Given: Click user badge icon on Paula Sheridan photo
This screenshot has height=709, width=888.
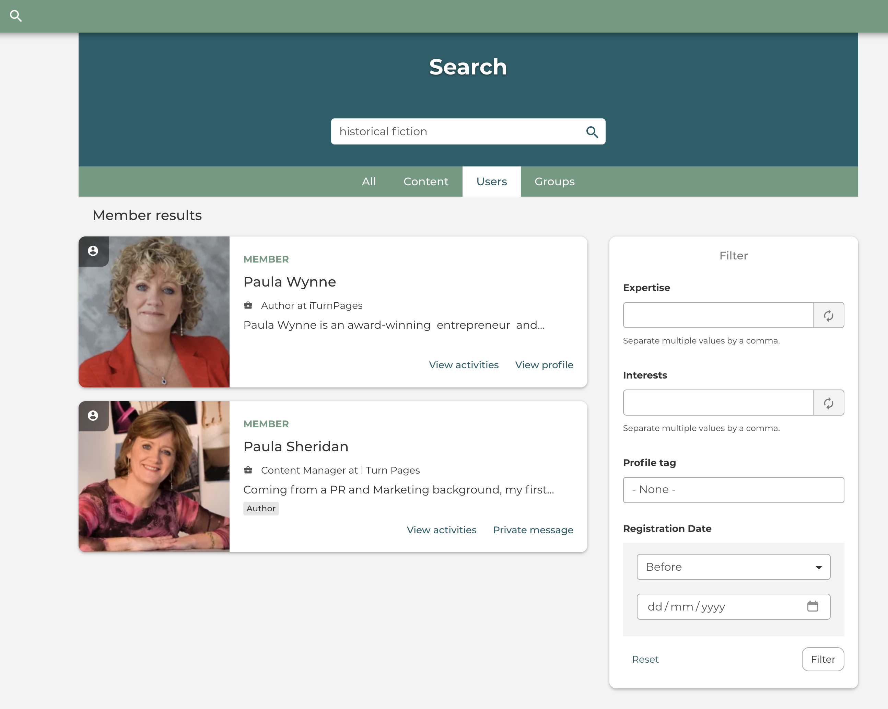Looking at the screenshot, I should click(x=93, y=416).
